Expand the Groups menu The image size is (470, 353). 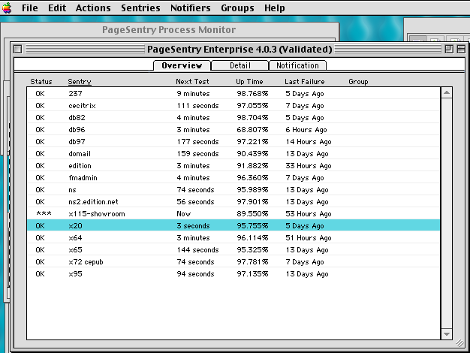[x=237, y=8]
